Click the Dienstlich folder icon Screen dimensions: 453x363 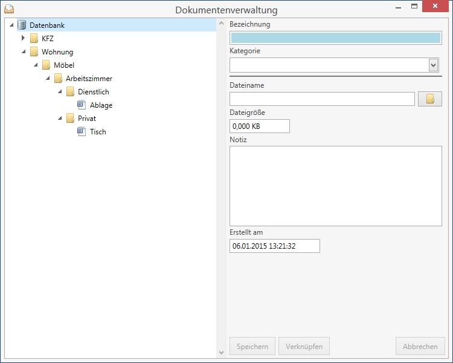(71, 91)
